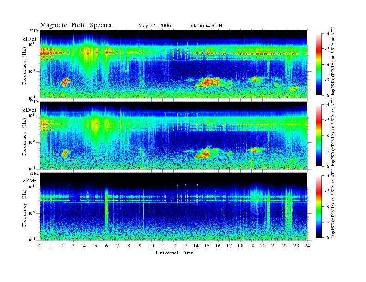Click the hour 4 tick label on time axis
Screen dimensions: 366x282
[x=85, y=246]
